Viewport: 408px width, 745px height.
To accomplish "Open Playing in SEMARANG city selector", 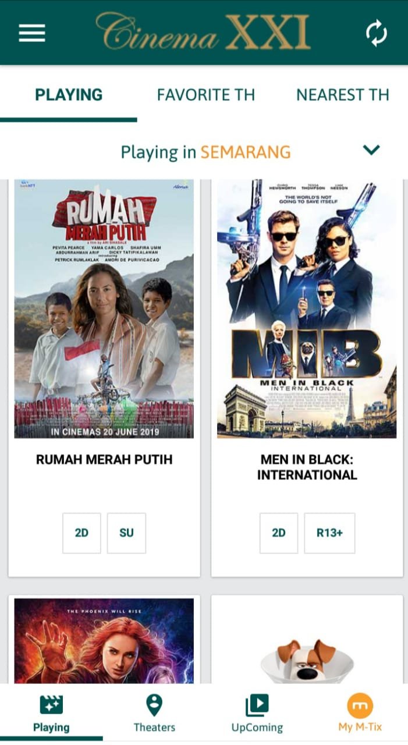I will [x=205, y=152].
